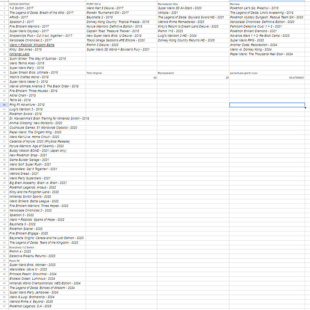This screenshot has height=310, width=310.
Task: Select 'Luigi's Mansion 2 HD - 2024' cell
Action: pos(193,36)
